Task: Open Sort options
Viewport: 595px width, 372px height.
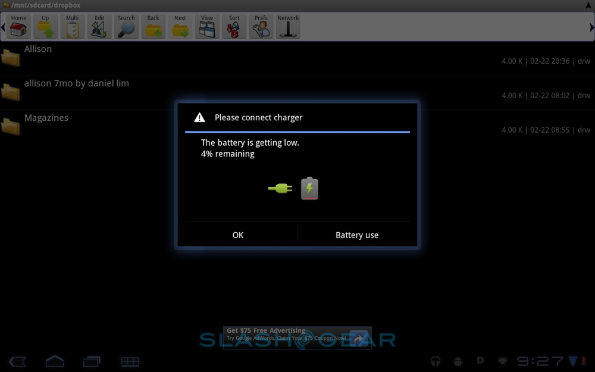Action: coord(234,26)
